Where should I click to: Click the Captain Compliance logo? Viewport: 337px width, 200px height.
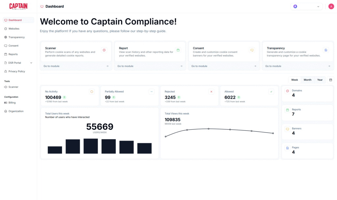point(18,6)
